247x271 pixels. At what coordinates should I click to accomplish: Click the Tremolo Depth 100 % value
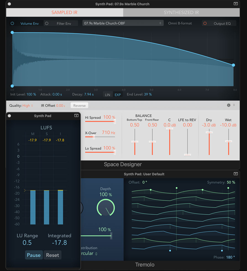[x=106, y=194]
